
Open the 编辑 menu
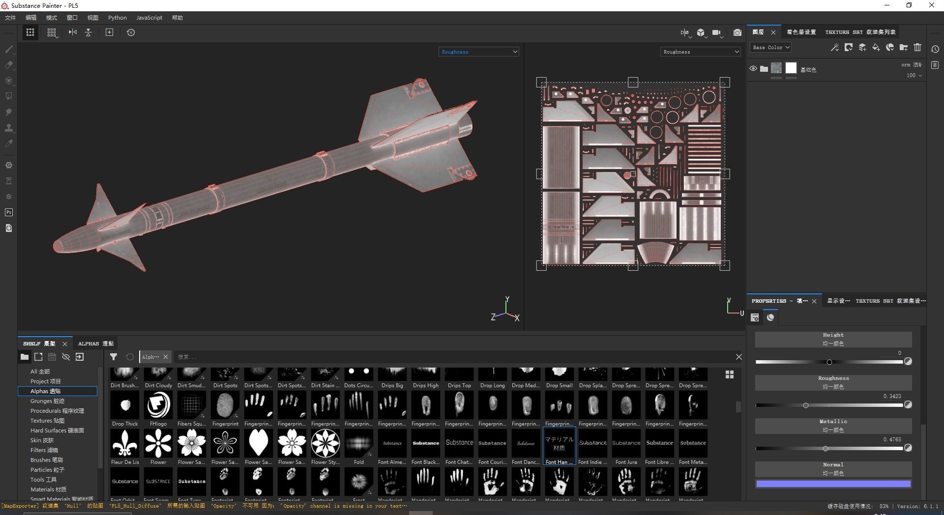pos(31,18)
